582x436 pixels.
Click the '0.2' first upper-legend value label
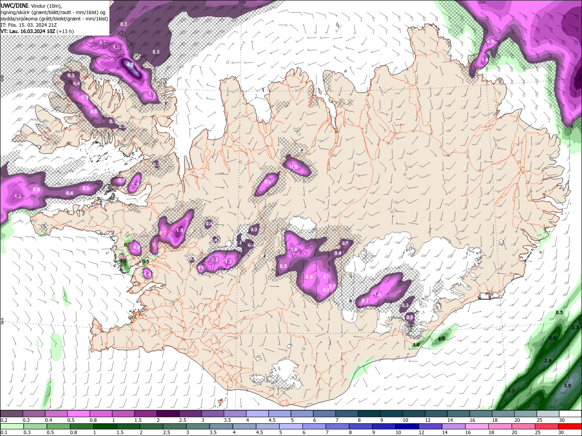tap(4, 420)
